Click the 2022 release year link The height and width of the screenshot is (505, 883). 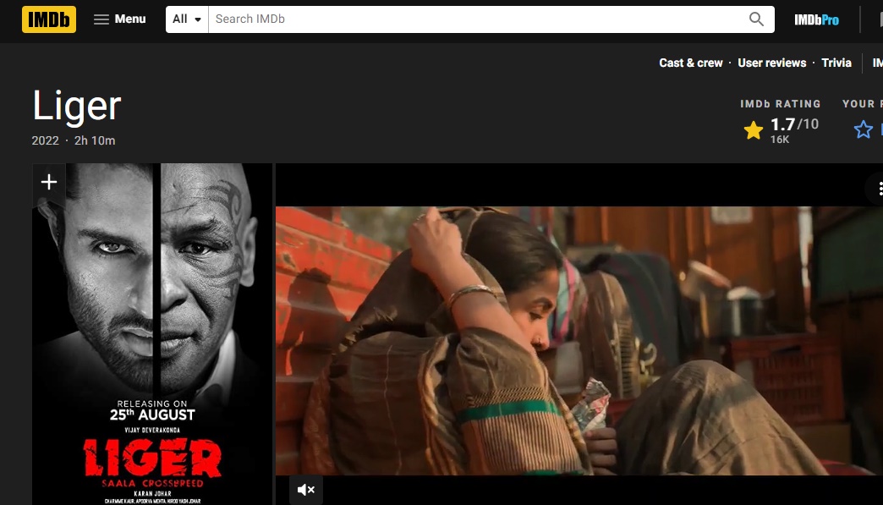click(x=45, y=140)
